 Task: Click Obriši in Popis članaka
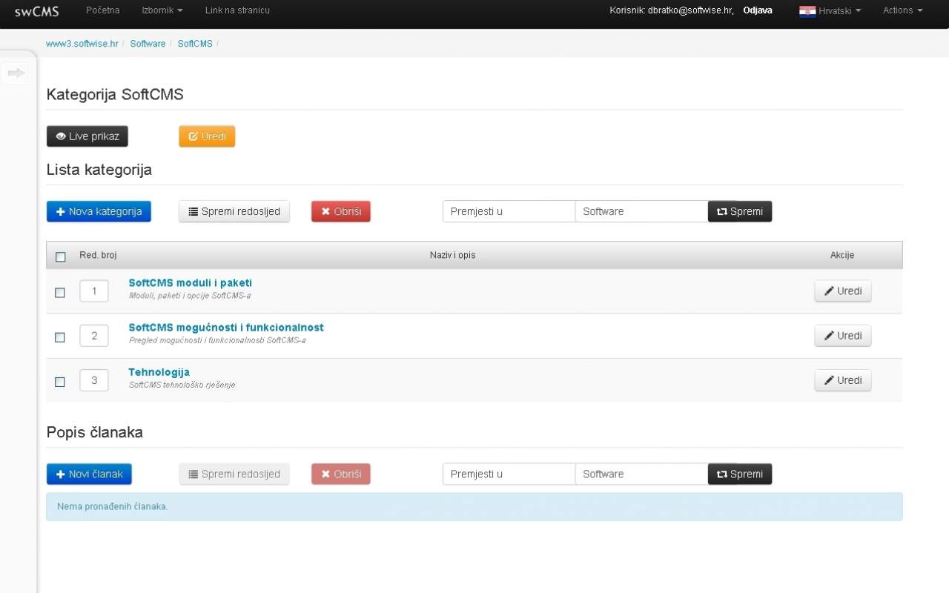[341, 474]
